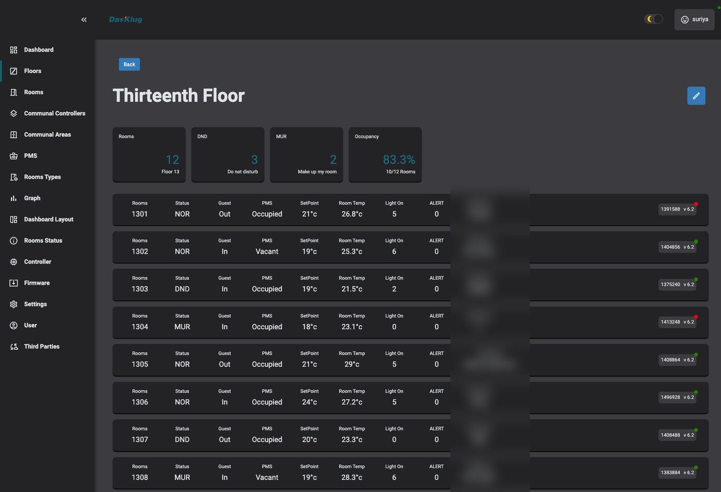The image size is (721, 492).
Task: Select the Occupancy 83.3% card
Action: click(x=385, y=155)
